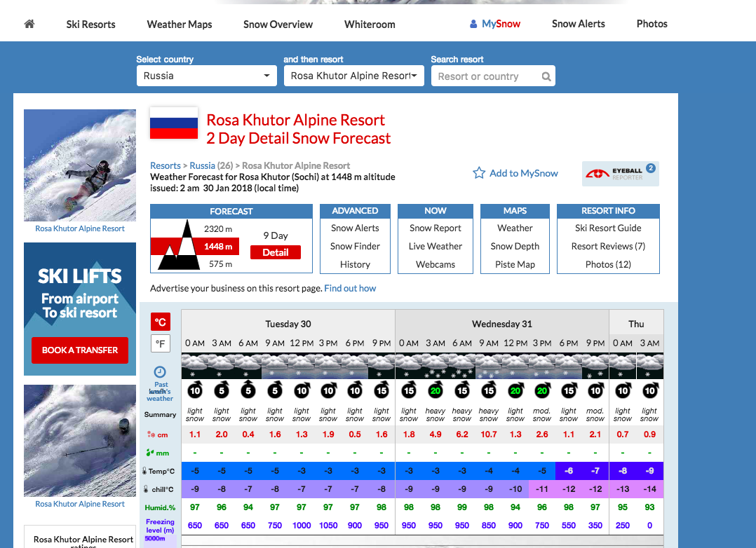Open the Select country dropdown
Viewport: 756px width, 548px height.
(x=207, y=76)
